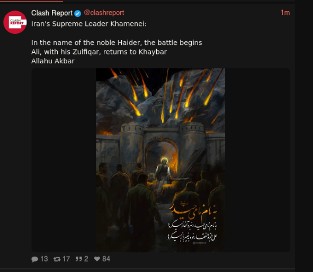Image resolution: width=313 pixels, height=272 pixels.
Task: Open the Clash Report profile avatar
Action: [15, 22]
